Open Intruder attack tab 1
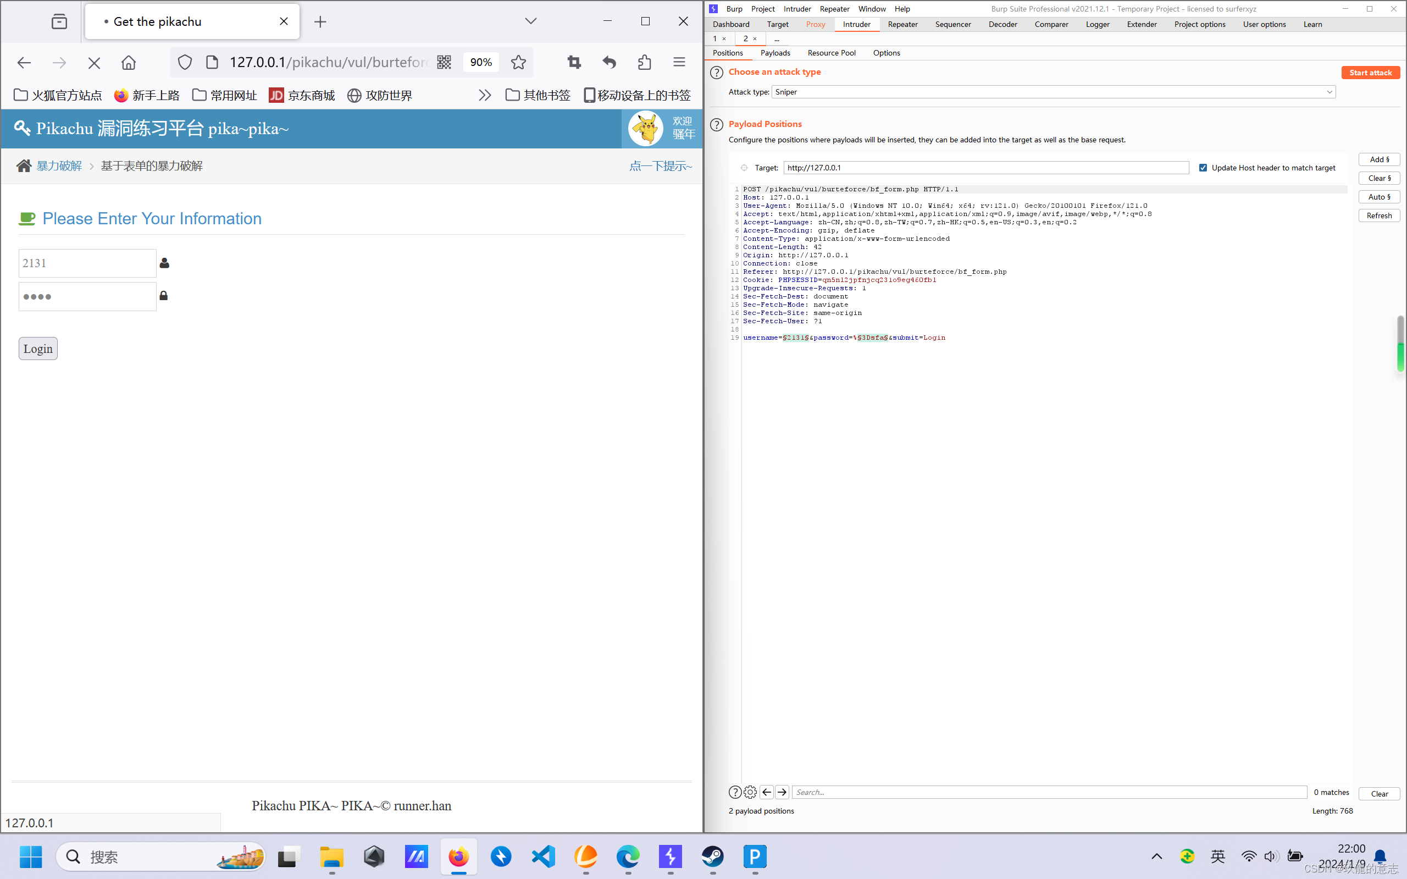1407x879 pixels. point(715,38)
